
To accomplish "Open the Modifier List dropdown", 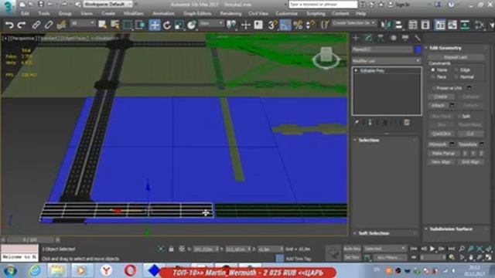I will tap(387, 60).
